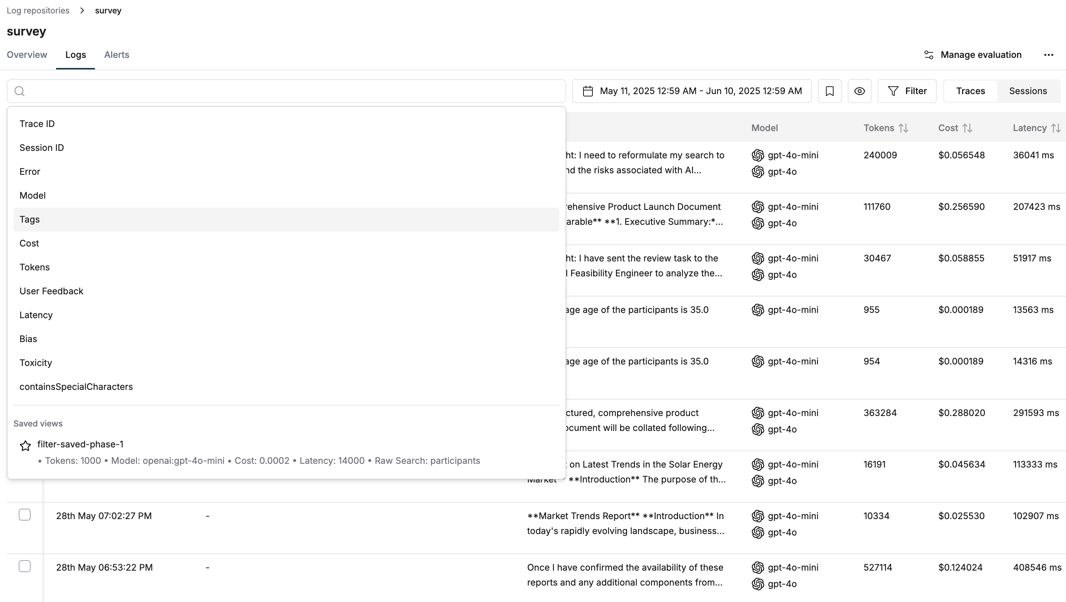The width and height of the screenshot is (1066, 602).
Task: Sort by Cost column arrows
Action: coord(967,128)
